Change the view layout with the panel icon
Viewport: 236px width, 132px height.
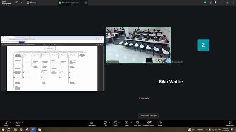(216, 3)
